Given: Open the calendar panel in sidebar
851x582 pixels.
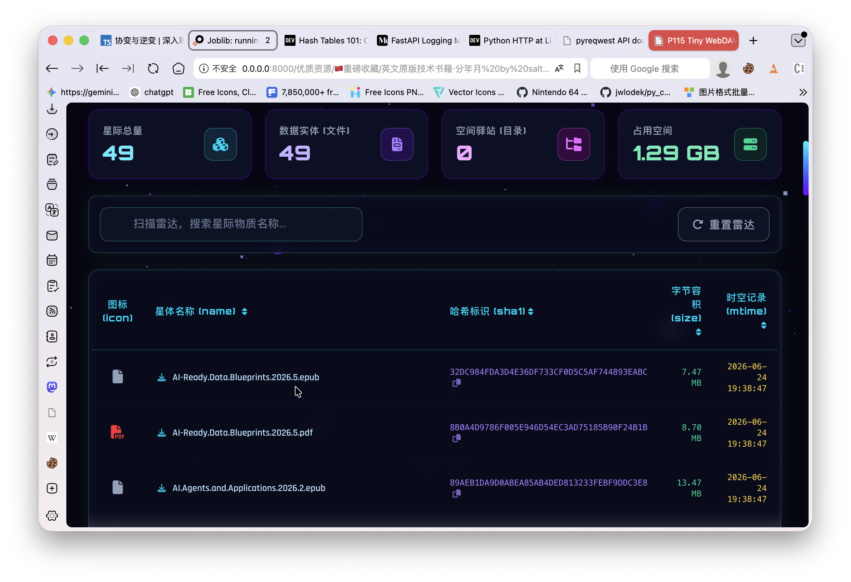Looking at the screenshot, I should [x=52, y=260].
